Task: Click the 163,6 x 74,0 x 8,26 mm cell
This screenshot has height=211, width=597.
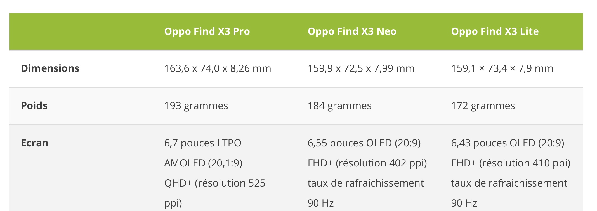Action: point(218,68)
